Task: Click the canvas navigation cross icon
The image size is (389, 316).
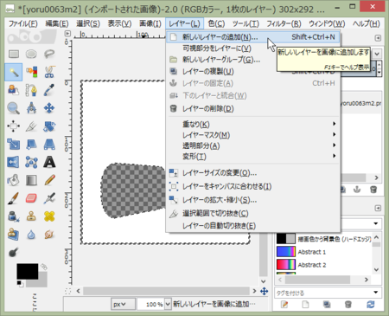Action: tap(264, 291)
